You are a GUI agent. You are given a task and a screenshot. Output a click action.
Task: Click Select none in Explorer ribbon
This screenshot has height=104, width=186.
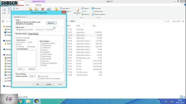[97, 11]
